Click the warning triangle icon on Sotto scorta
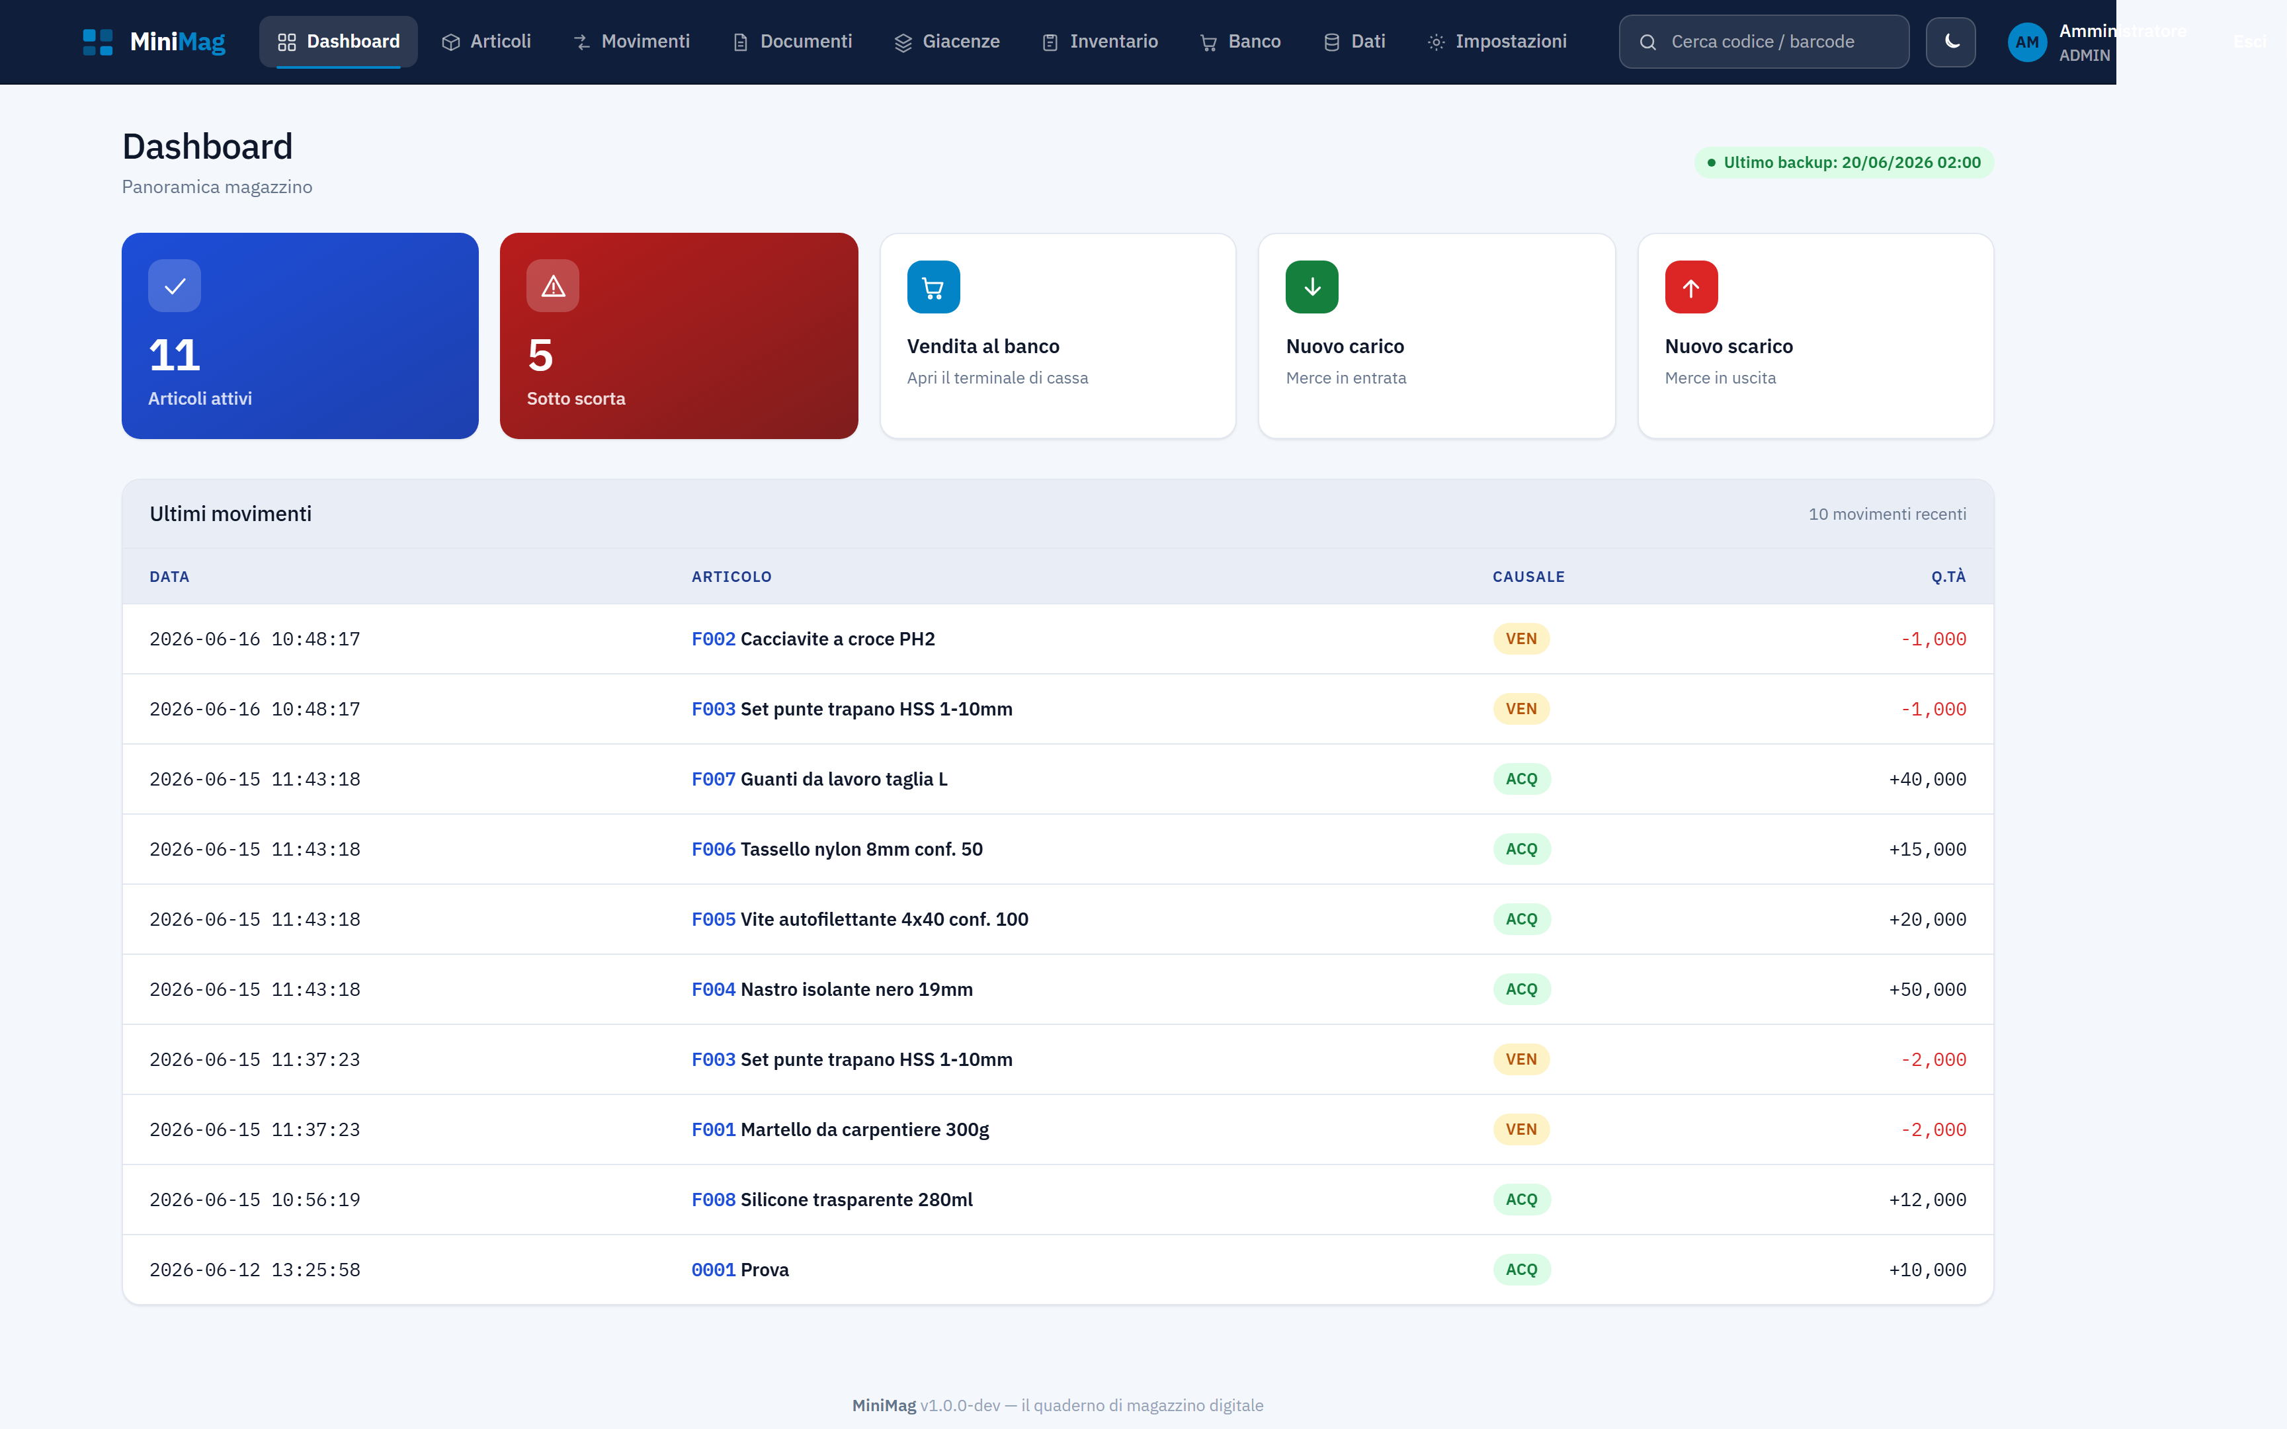This screenshot has width=2287, height=1429. click(553, 286)
